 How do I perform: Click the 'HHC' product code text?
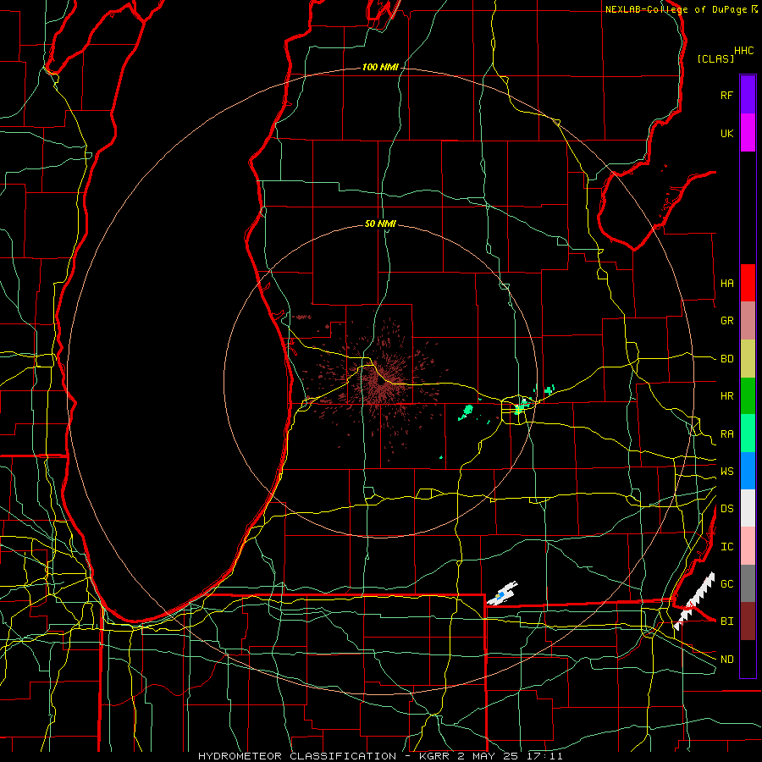pyautogui.click(x=743, y=51)
